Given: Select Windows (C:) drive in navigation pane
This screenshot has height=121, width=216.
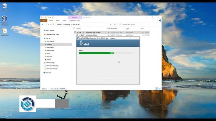Looking at the screenshot, I should [x=51, y=63].
